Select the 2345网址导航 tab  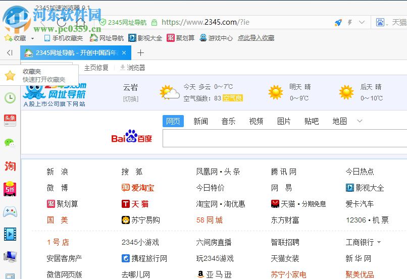[x=76, y=53]
